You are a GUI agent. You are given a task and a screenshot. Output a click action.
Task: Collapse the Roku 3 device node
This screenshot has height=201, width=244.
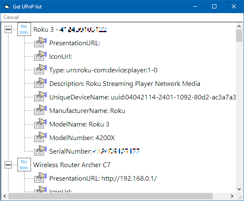coord(8,29)
